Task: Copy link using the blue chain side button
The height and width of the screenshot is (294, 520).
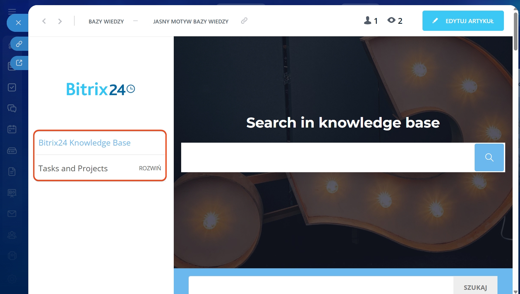Action: click(x=19, y=44)
